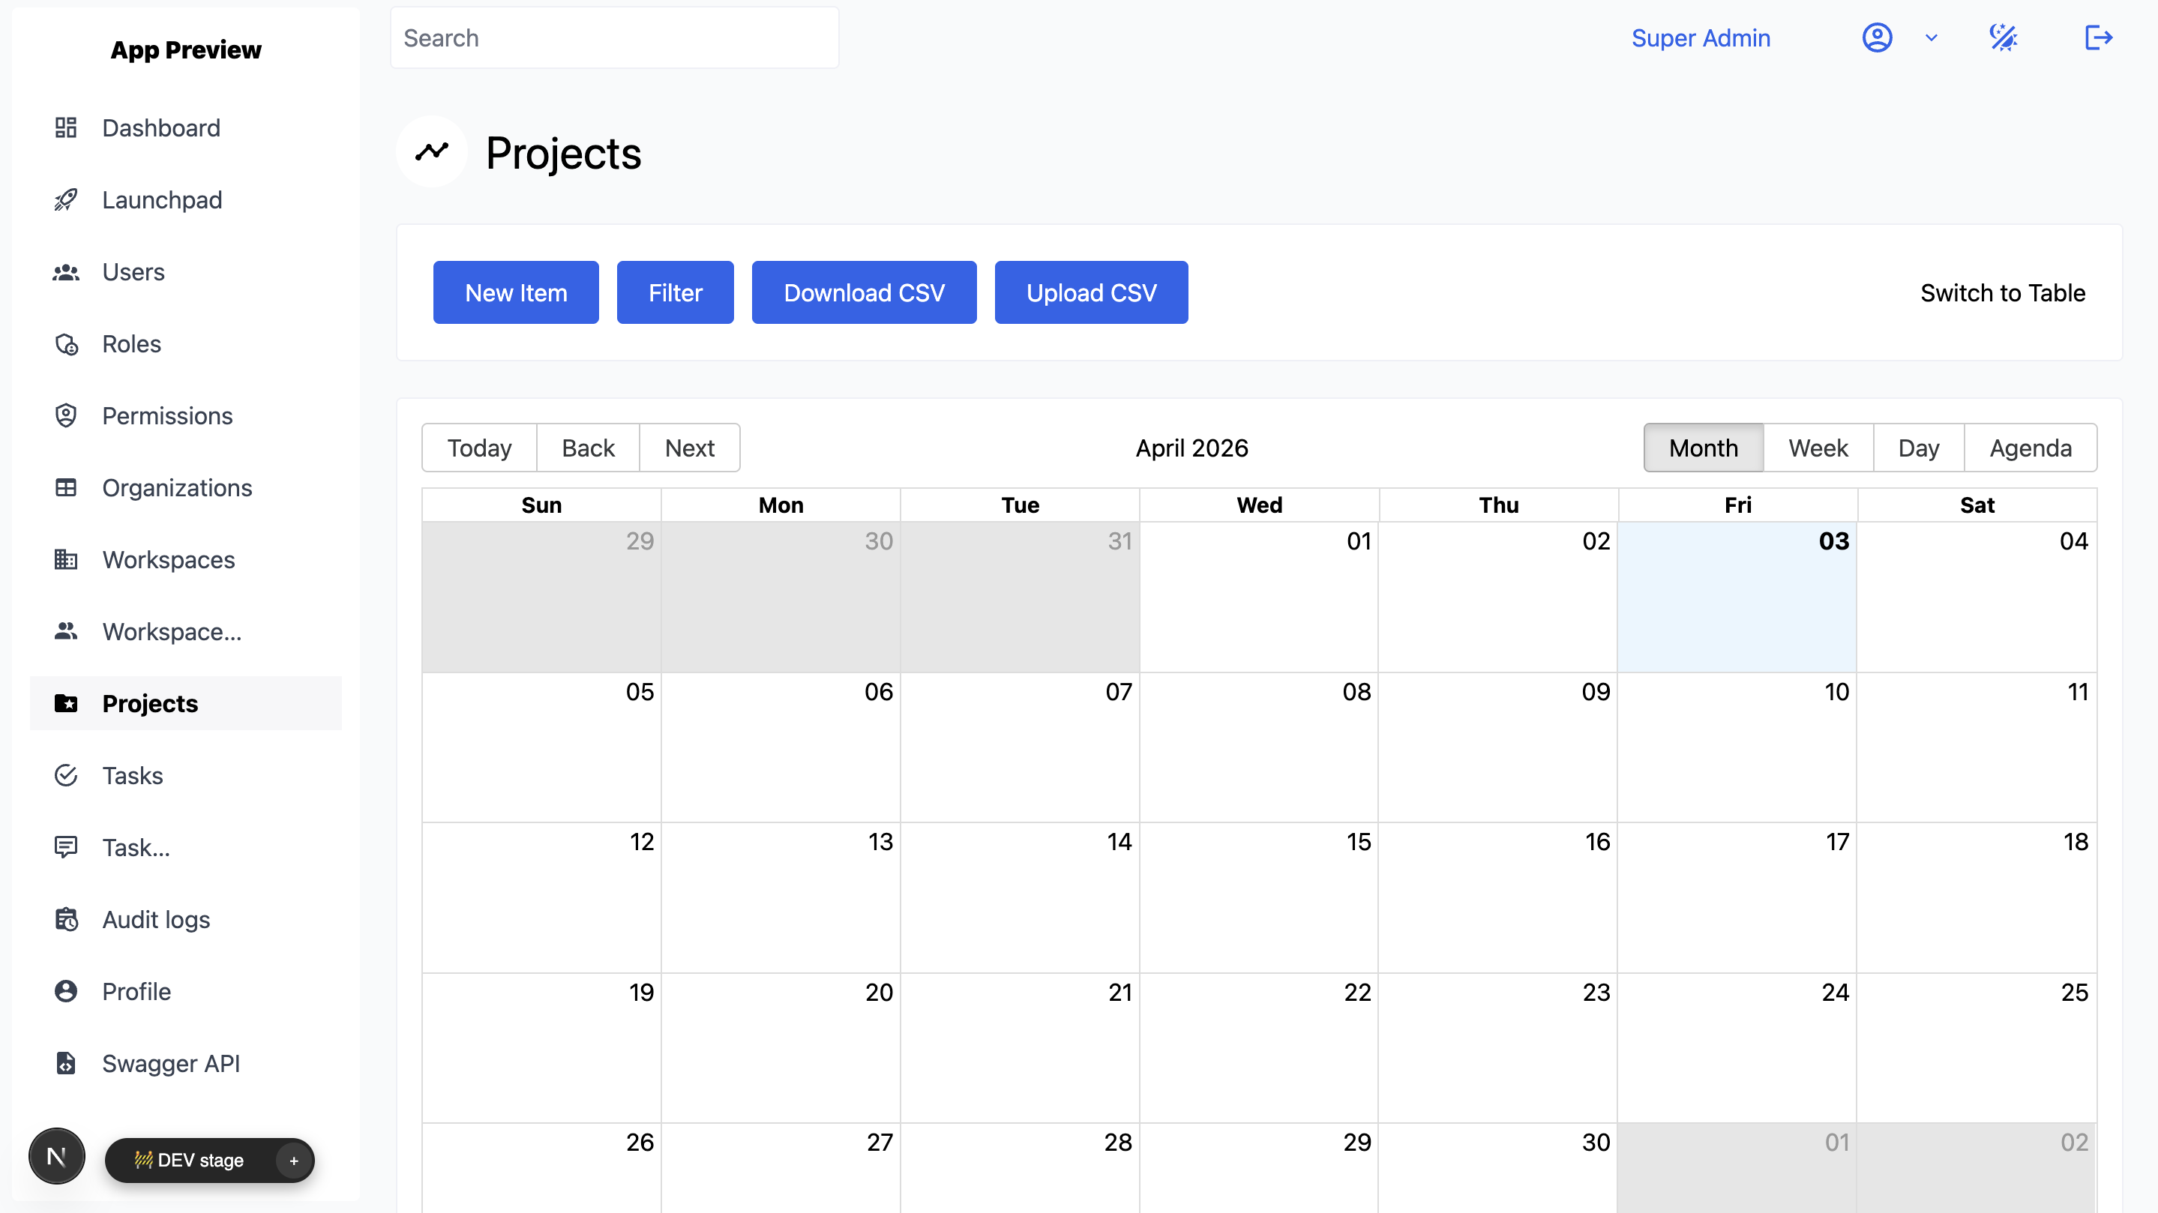The height and width of the screenshot is (1213, 2158).
Task: Select the Agenda view option
Action: (x=2031, y=448)
